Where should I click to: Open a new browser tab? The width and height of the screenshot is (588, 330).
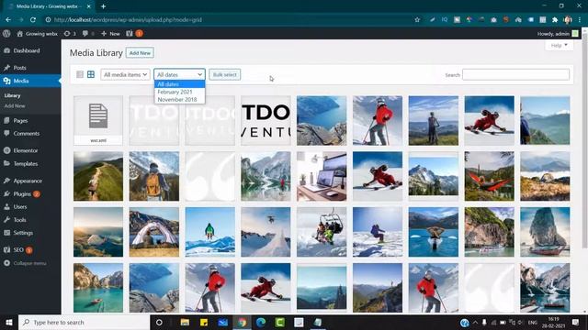[103, 6]
